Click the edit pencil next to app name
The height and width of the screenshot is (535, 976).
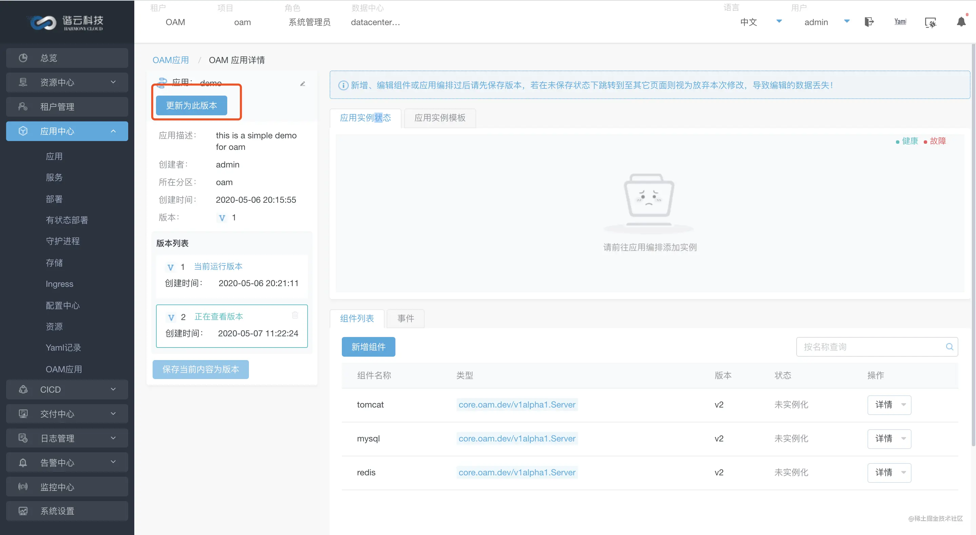click(x=303, y=84)
